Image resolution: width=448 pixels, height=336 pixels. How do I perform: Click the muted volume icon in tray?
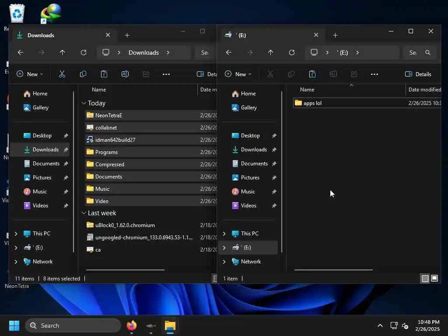(x=405, y=325)
